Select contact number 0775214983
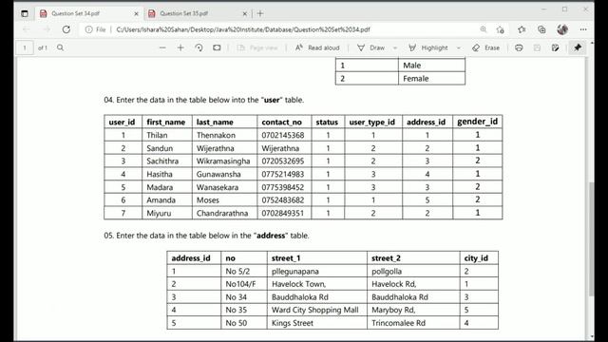The width and height of the screenshot is (608, 342). (283, 174)
